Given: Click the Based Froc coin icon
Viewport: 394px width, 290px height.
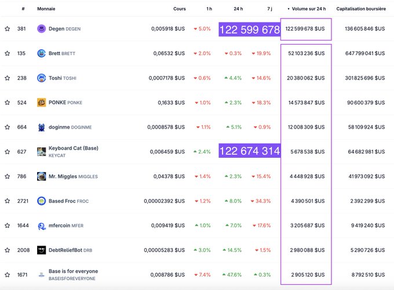Looking at the screenshot, I should [41, 201].
